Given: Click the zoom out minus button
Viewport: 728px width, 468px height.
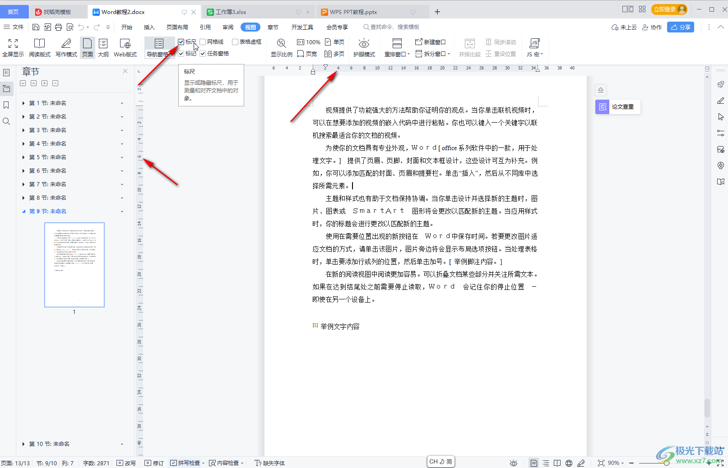Looking at the screenshot, I should pos(631,463).
